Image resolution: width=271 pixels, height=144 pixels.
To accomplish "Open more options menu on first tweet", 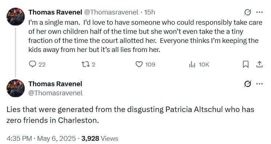I will pyautogui.click(x=259, y=12).
